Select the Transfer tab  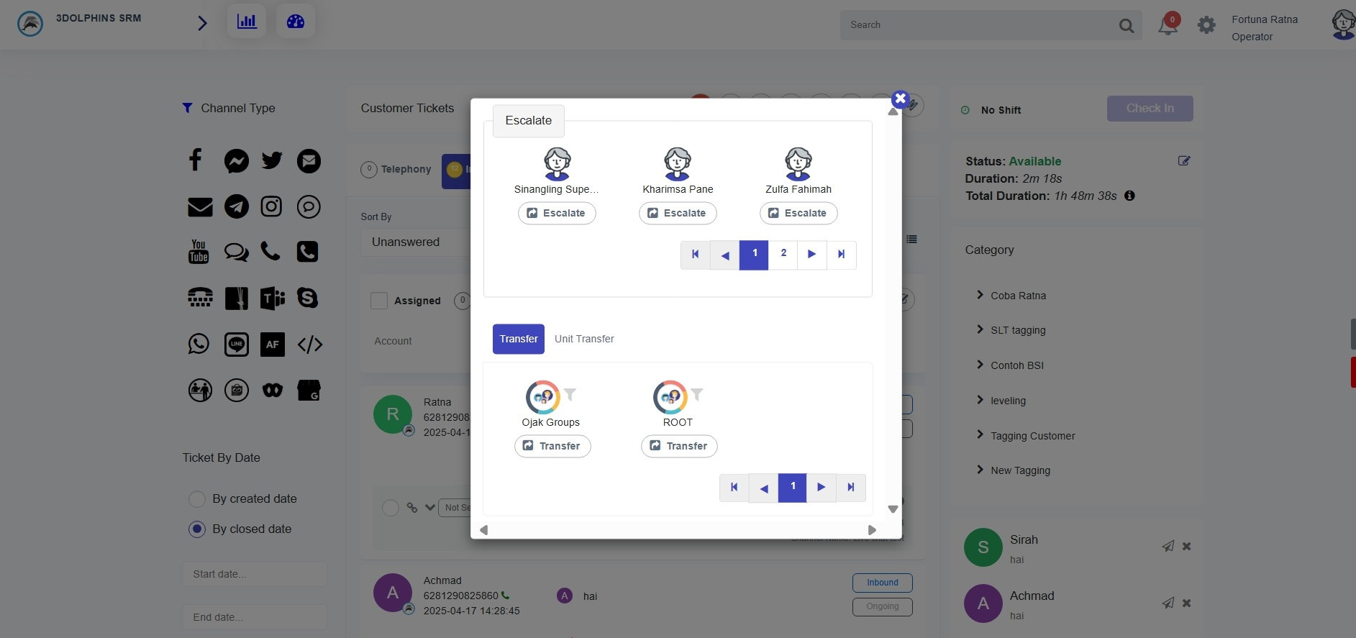518,339
